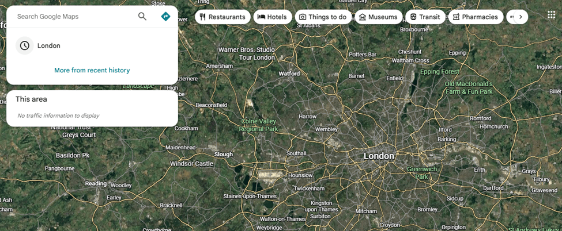
Task: Click the Windsor Castle map label
Action: 191,164
